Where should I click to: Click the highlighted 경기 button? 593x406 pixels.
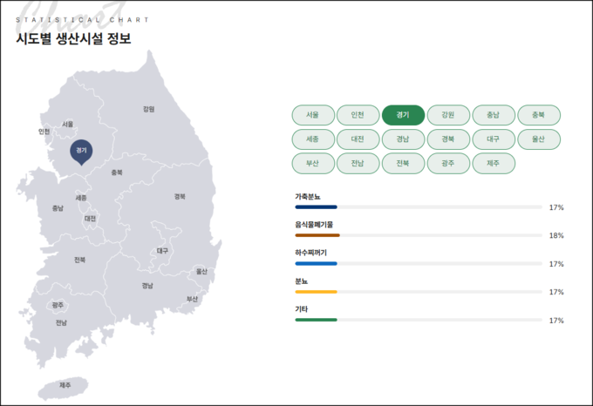403,115
